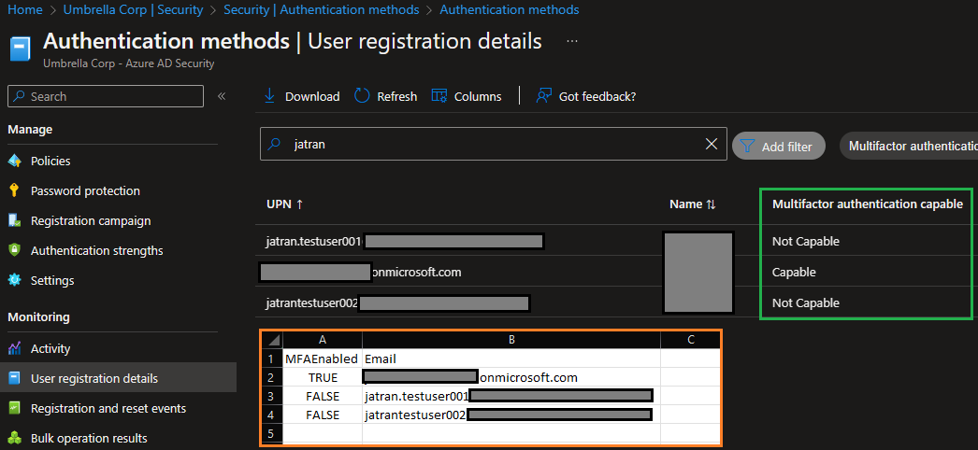Collapse the sidebar with double chevron

tap(221, 96)
